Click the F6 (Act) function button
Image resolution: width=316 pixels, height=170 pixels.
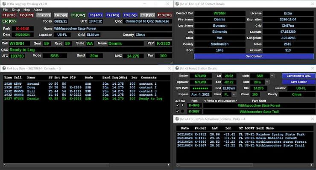pyautogui.click(x=96, y=15)
